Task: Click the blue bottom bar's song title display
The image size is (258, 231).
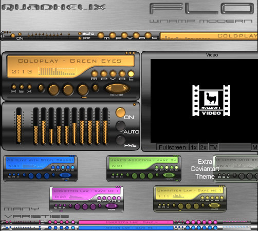Action: coord(126,228)
